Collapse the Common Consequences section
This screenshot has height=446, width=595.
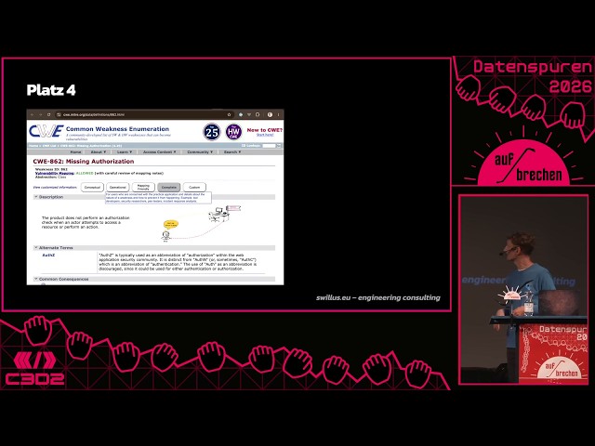click(x=36, y=279)
